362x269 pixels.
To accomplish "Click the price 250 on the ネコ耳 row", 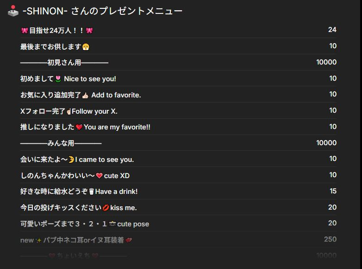I will point(330,239).
